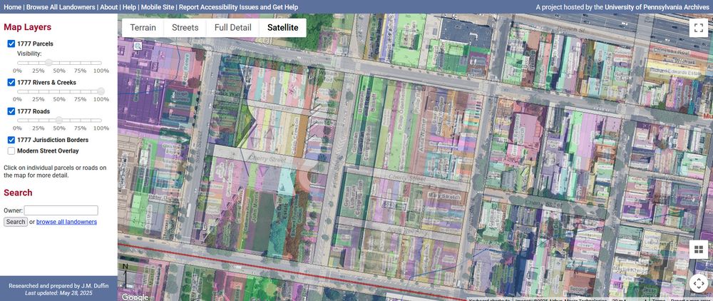Switch to the Terrain map view
Image resolution: width=713 pixels, height=301 pixels.
point(143,28)
